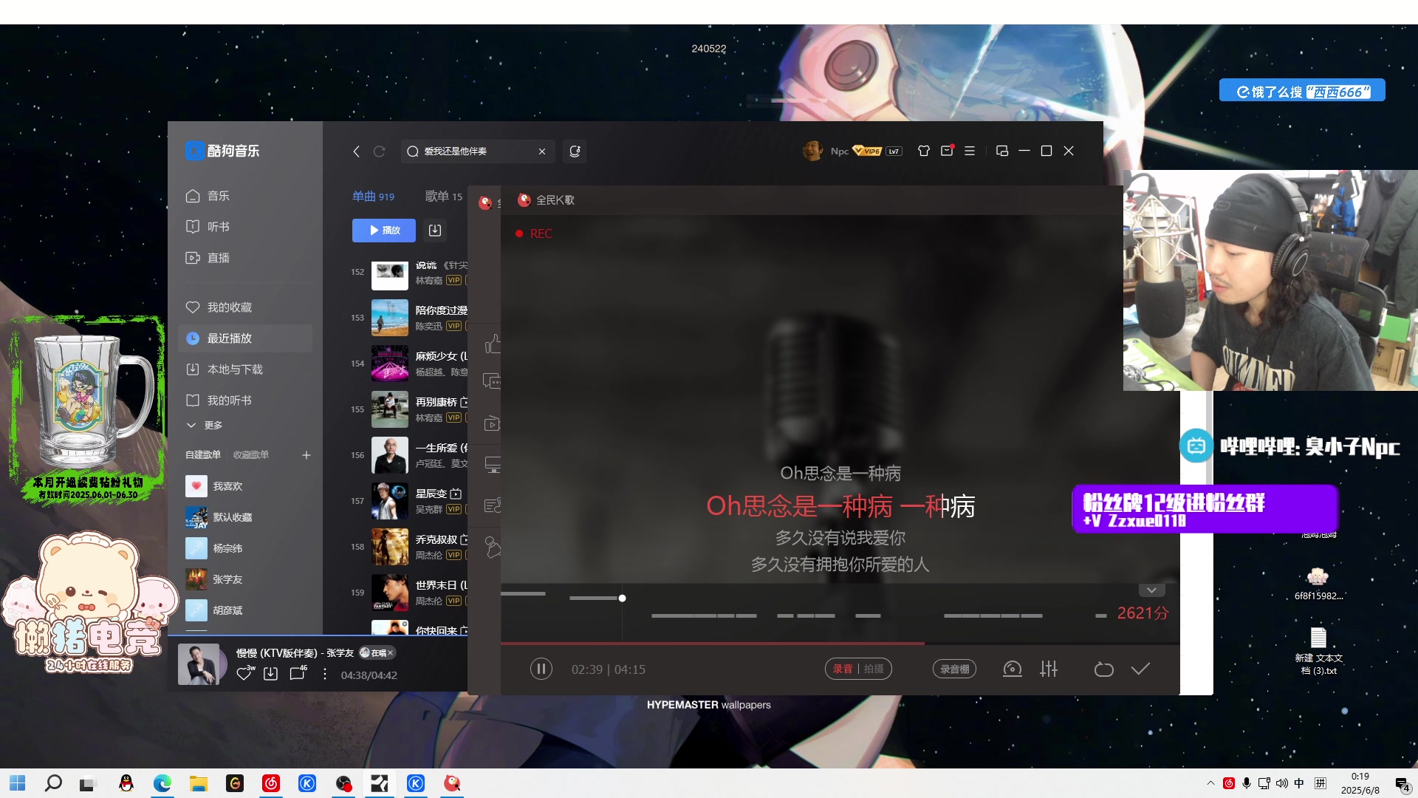Screen dimensions: 1418x798
Task: Add a new playlist with plus icon
Action: click(x=306, y=455)
